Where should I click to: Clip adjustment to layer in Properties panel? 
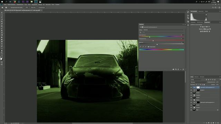(x=173, y=69)
